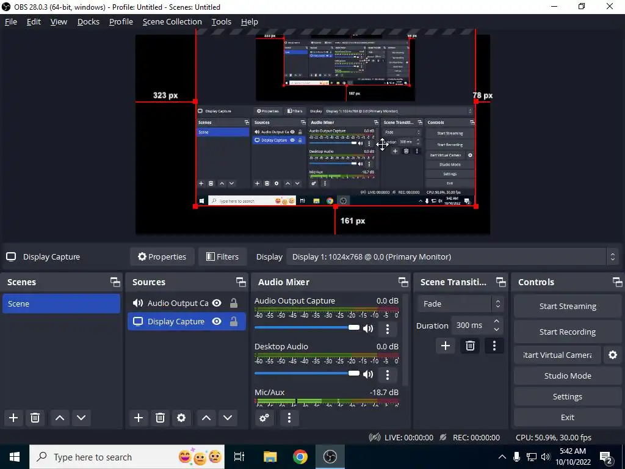The image size is (625, 469).
Task: Undock the Audio Mixer panel
Action: 403,282
